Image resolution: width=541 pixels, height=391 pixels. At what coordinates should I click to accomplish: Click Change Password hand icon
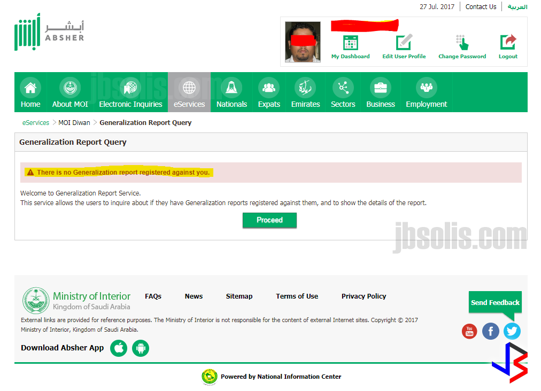click(x=462, y=42)
